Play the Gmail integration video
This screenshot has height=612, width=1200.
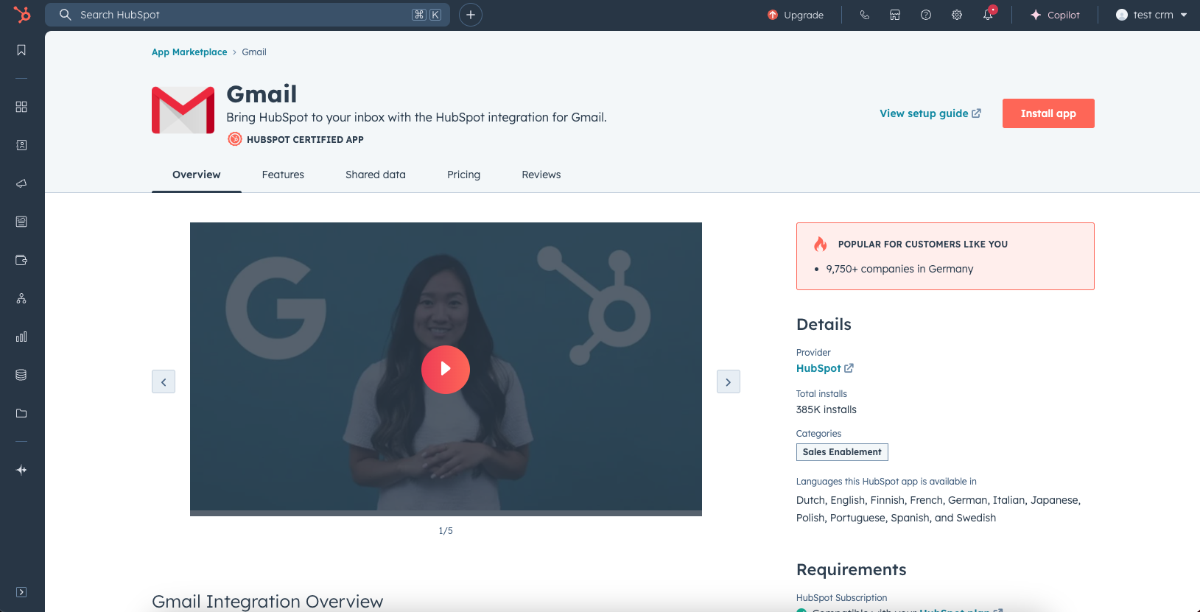(x=446, y=370)
